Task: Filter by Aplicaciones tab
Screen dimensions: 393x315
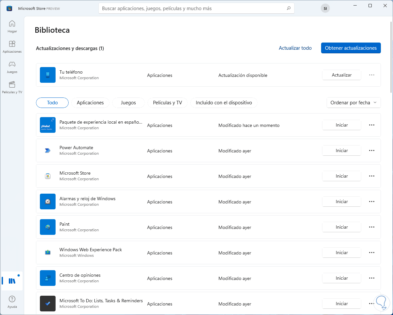Action: click(x=90, y=103)
